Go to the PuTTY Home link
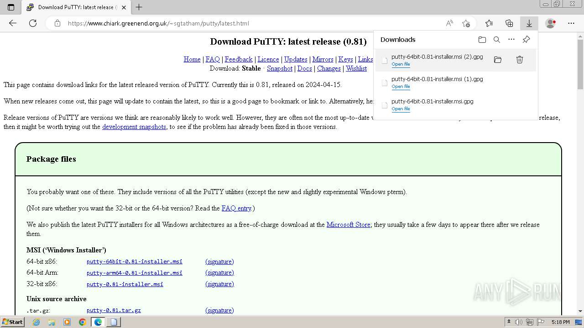 click(x=192, y=59)
